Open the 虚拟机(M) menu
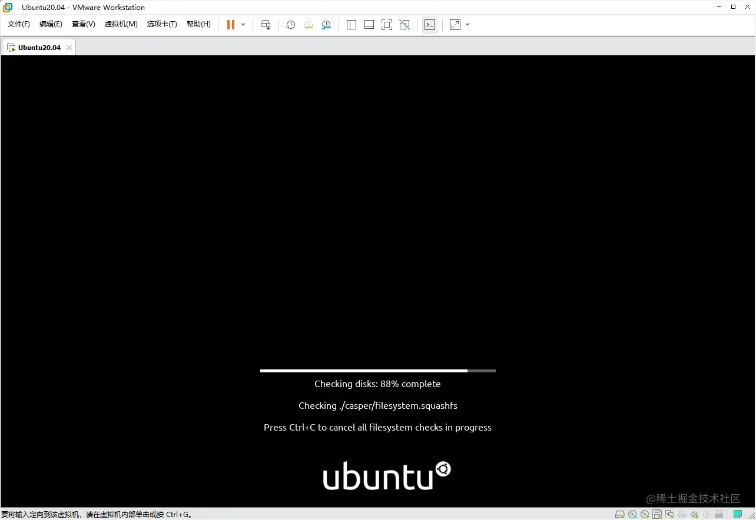The height and width of the screenshot is (520, 756). click(x=121, y=24)
